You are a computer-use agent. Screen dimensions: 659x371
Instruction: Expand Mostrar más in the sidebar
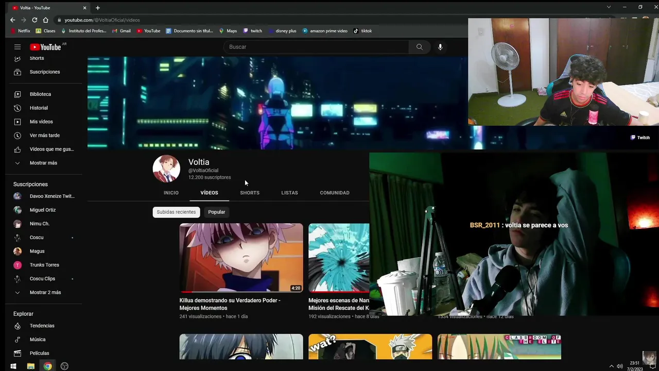point(43,163)
